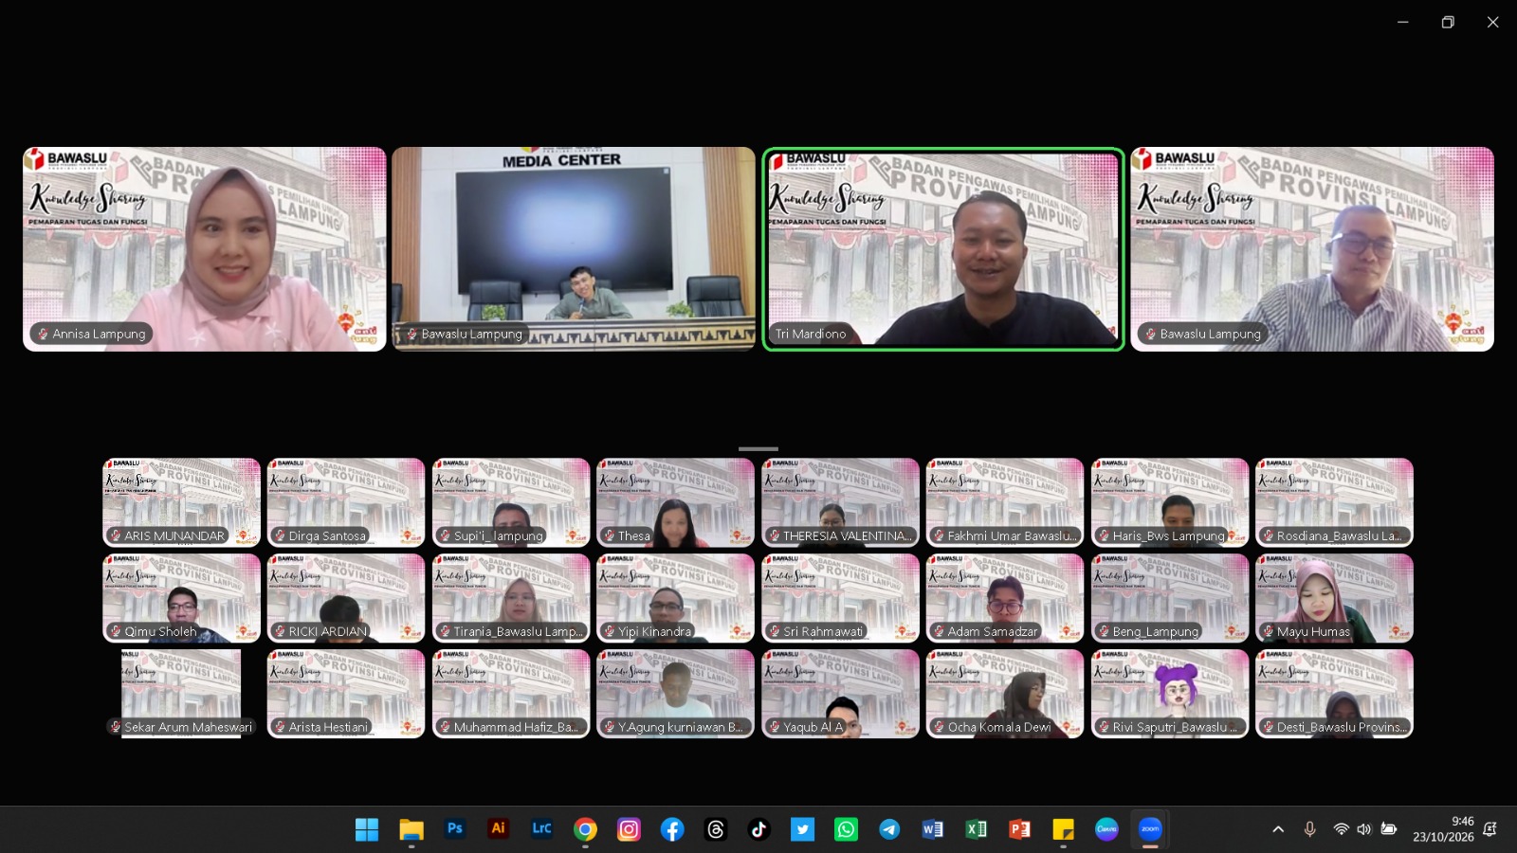Select Mayu Humas participant tile
1517x853 pixels.
1334,598
